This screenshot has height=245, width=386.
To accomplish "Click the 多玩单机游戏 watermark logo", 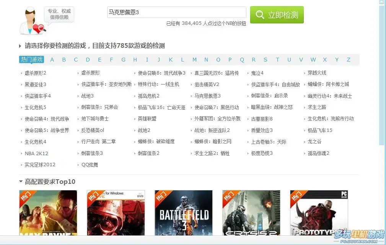I will tap(359, 236).
